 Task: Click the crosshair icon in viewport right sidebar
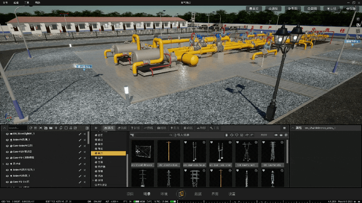(358, 19)
